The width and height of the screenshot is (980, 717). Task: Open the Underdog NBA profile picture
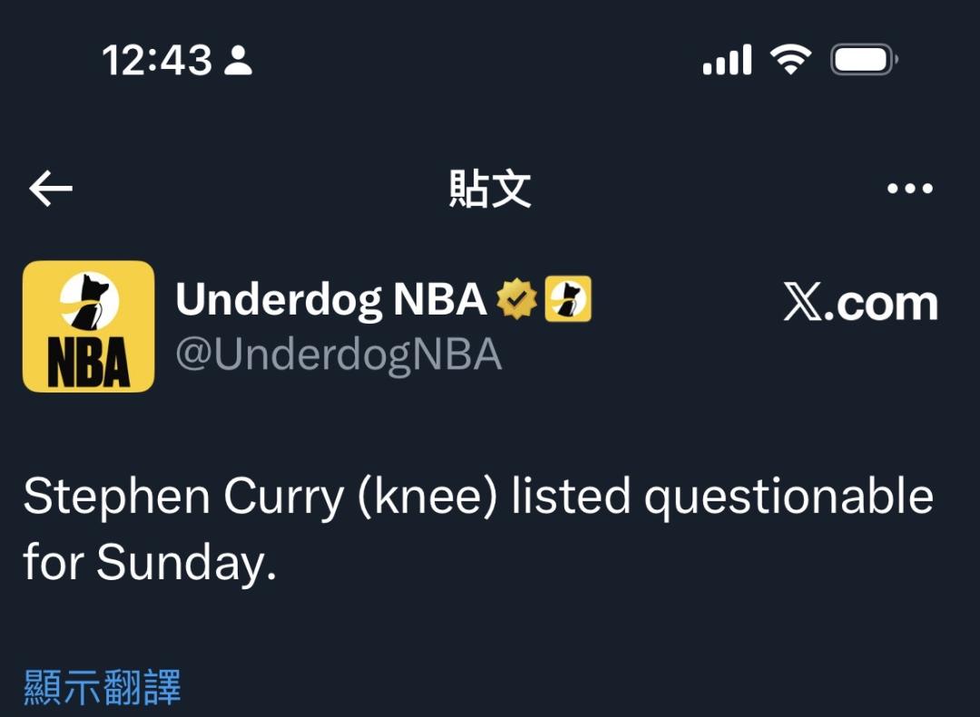point(88,326)
